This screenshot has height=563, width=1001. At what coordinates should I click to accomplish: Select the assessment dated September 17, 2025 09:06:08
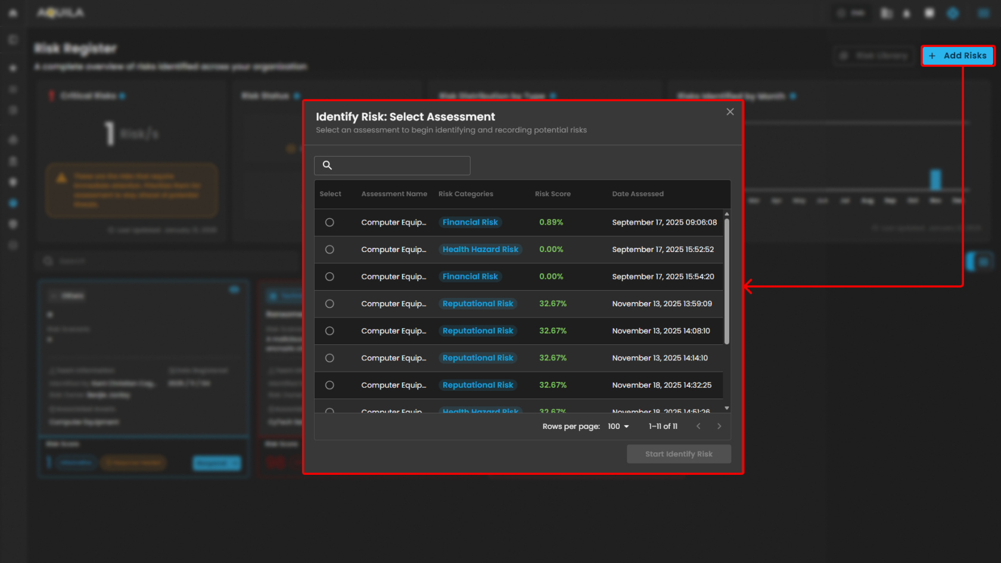(x=329, y=222)
